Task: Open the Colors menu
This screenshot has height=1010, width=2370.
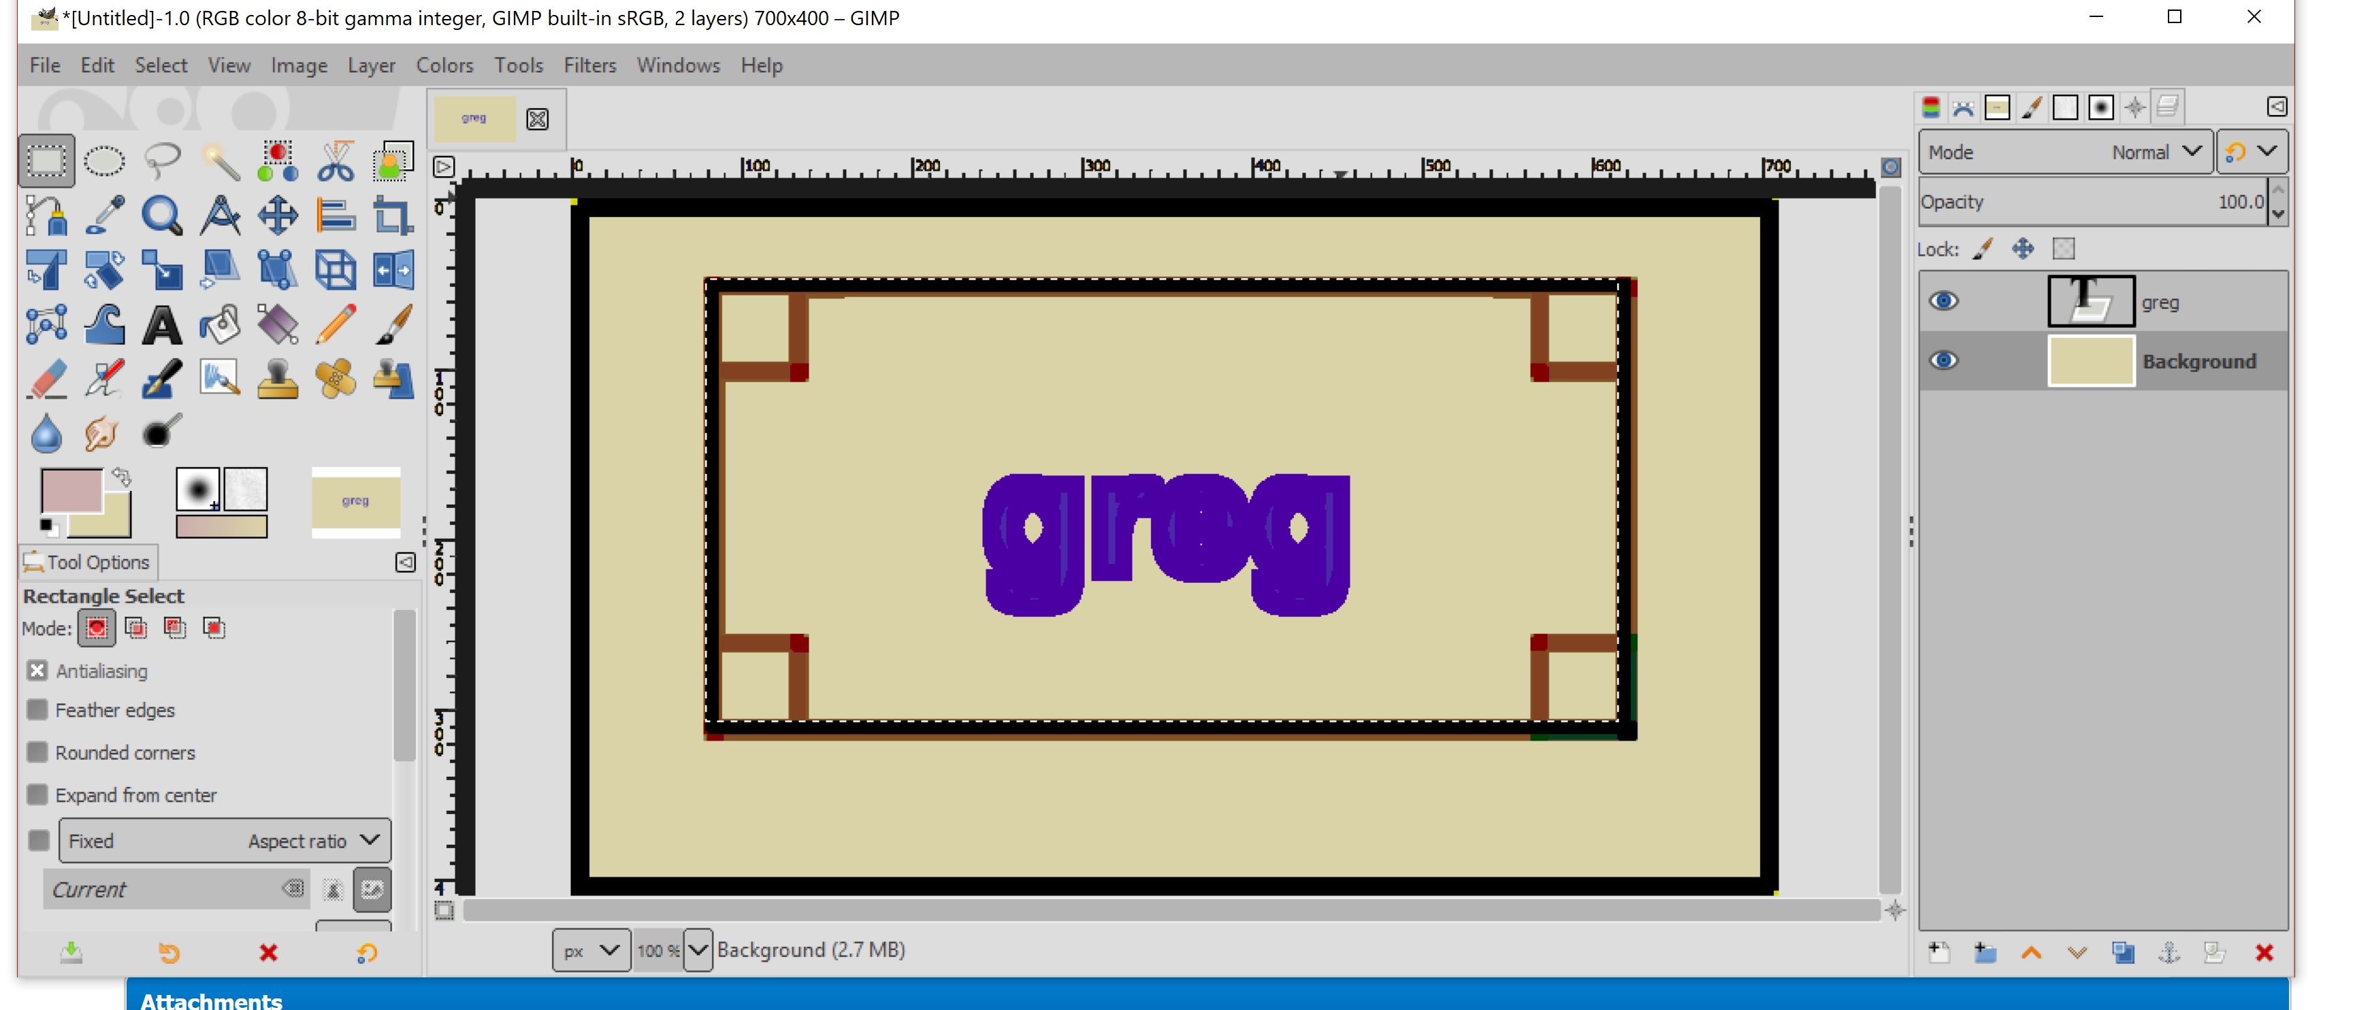Action: click(x=444, y=65)
